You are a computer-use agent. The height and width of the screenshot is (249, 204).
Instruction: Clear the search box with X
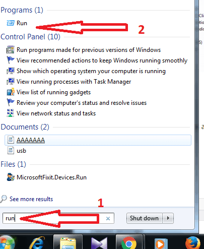tap(108, 218)
